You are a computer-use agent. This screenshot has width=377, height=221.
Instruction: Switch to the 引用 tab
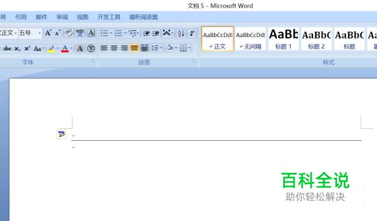(21, 17)
